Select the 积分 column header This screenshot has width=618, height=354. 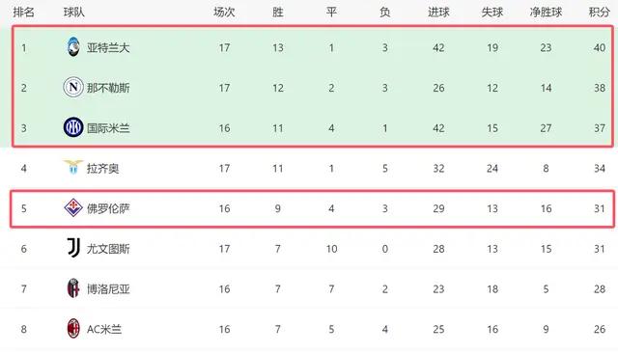click(x=599, y=13)
